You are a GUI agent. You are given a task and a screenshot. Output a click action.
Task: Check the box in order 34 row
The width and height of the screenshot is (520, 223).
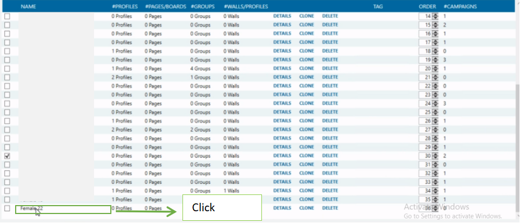pyautogui.click(x=7, y=191)
